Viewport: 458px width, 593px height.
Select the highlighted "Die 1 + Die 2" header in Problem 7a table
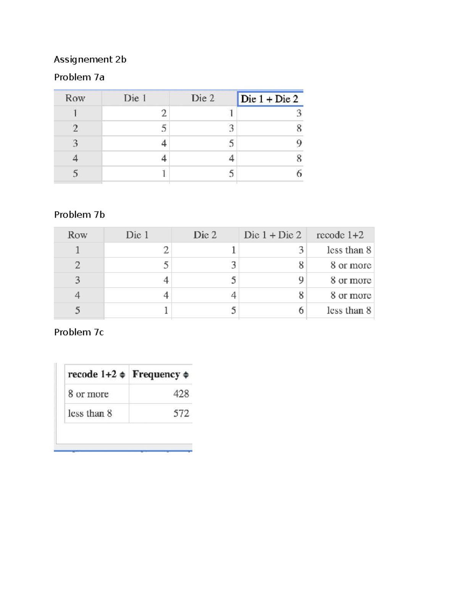click(270, 99)
